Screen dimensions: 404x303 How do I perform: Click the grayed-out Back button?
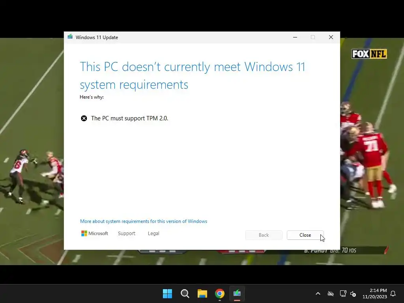click(x=264, y=235)
